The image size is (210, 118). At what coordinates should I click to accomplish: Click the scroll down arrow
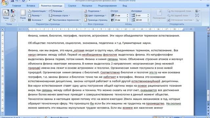click(x=208, y=104)
